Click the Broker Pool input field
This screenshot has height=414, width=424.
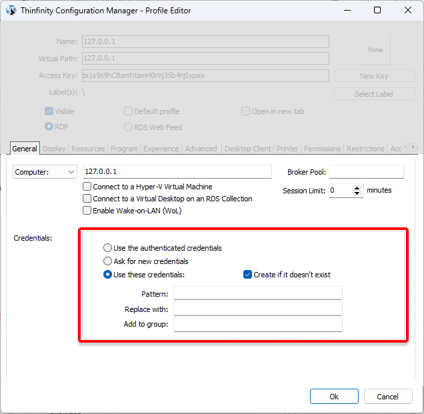(367, 172)
